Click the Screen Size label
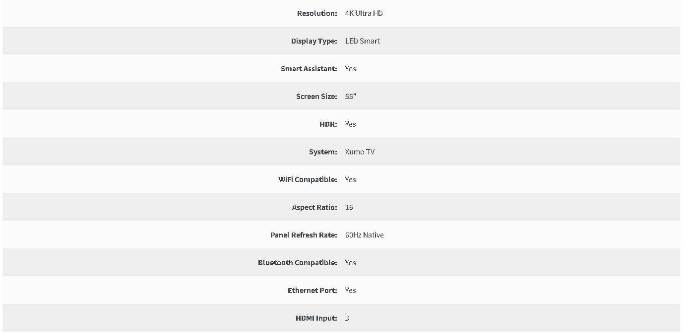The image size is (685, 333). click(316, 96)
